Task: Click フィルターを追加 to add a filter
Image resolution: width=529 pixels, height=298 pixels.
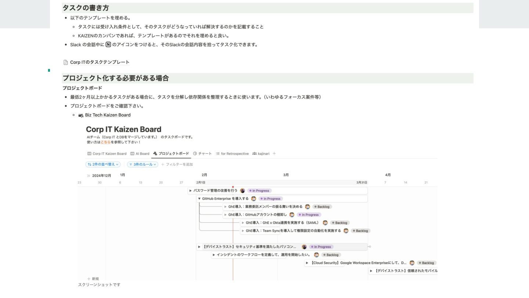Action: 177,164
